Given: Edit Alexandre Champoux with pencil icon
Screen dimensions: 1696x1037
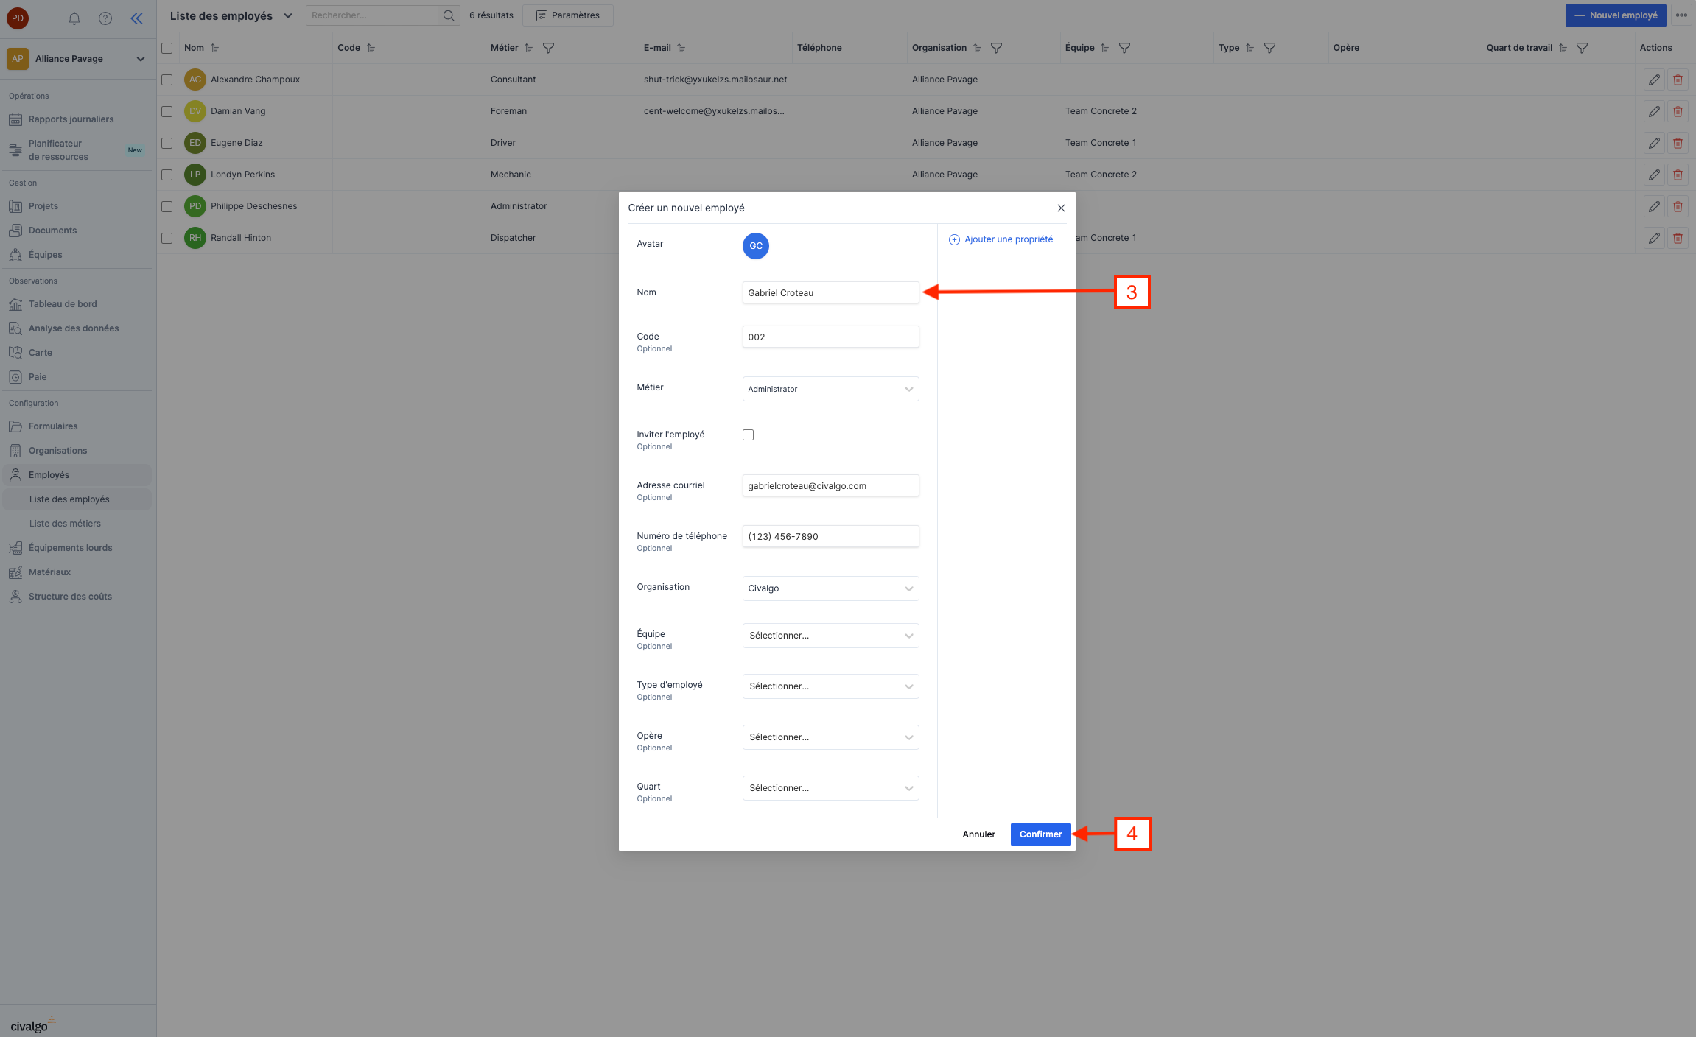Looking at the screenshot, I should click(1654, 80).
